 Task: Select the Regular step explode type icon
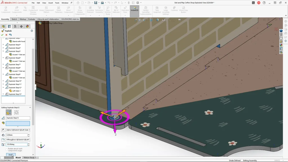point(9,112)
